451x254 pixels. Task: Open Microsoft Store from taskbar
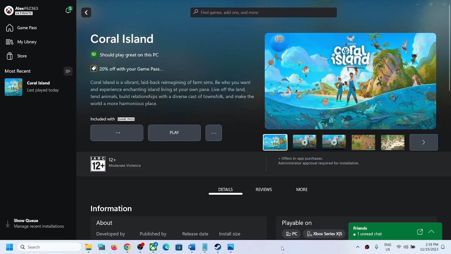[179, 247]
